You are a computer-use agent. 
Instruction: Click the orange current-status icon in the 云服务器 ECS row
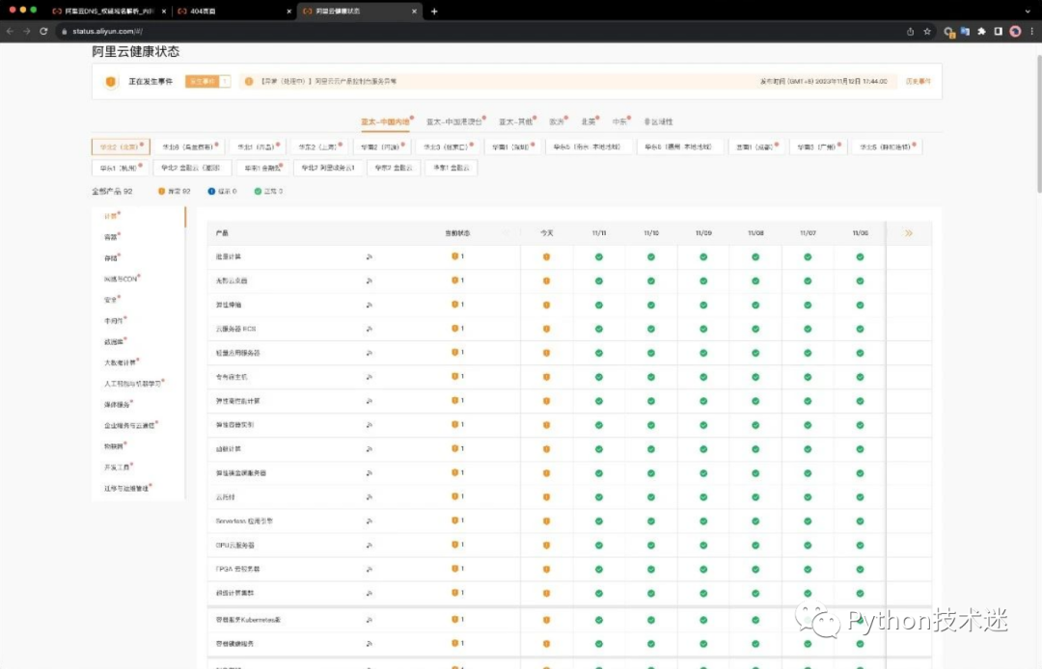(455, 329)
